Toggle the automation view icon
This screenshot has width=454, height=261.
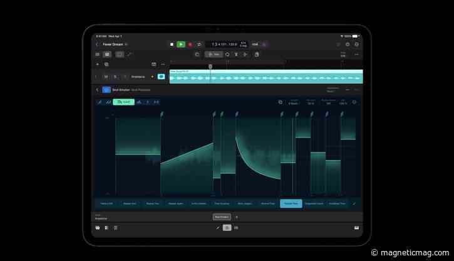click(129, 54)
